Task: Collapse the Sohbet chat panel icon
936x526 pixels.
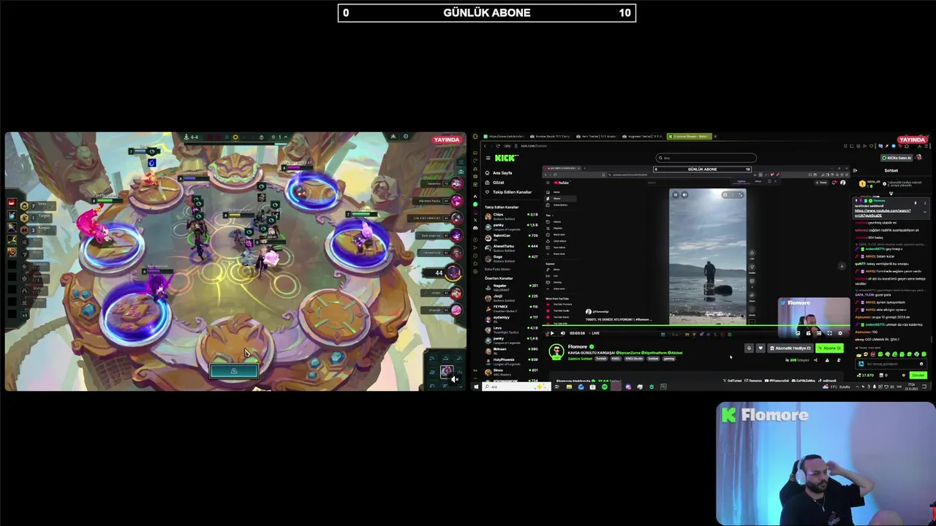Action: [x=855, y=170]
